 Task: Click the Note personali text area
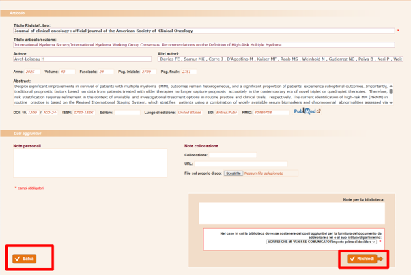pos(90,163)
